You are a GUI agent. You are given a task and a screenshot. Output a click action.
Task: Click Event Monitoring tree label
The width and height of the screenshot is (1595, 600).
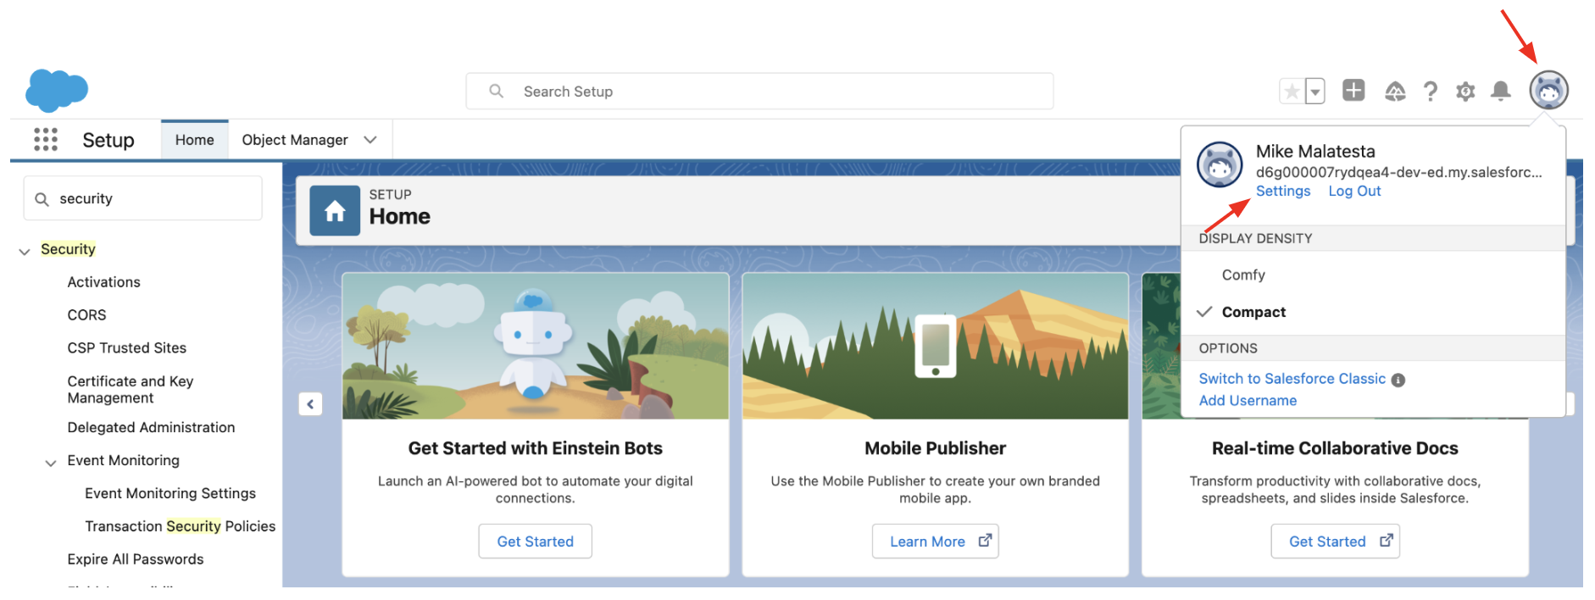tap(124, 460)
